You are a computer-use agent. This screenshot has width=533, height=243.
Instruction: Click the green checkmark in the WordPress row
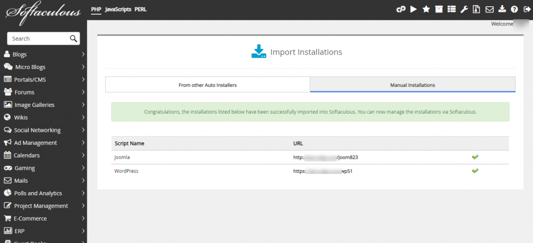[475, 171]
